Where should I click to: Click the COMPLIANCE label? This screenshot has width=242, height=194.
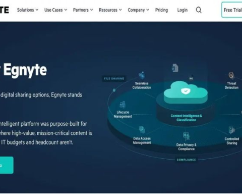tap(186, 160)
